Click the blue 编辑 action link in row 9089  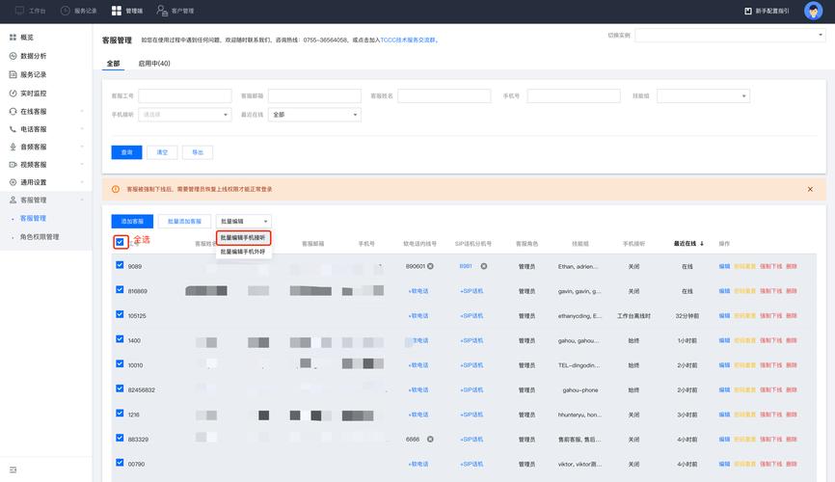(x=724, y=266)
